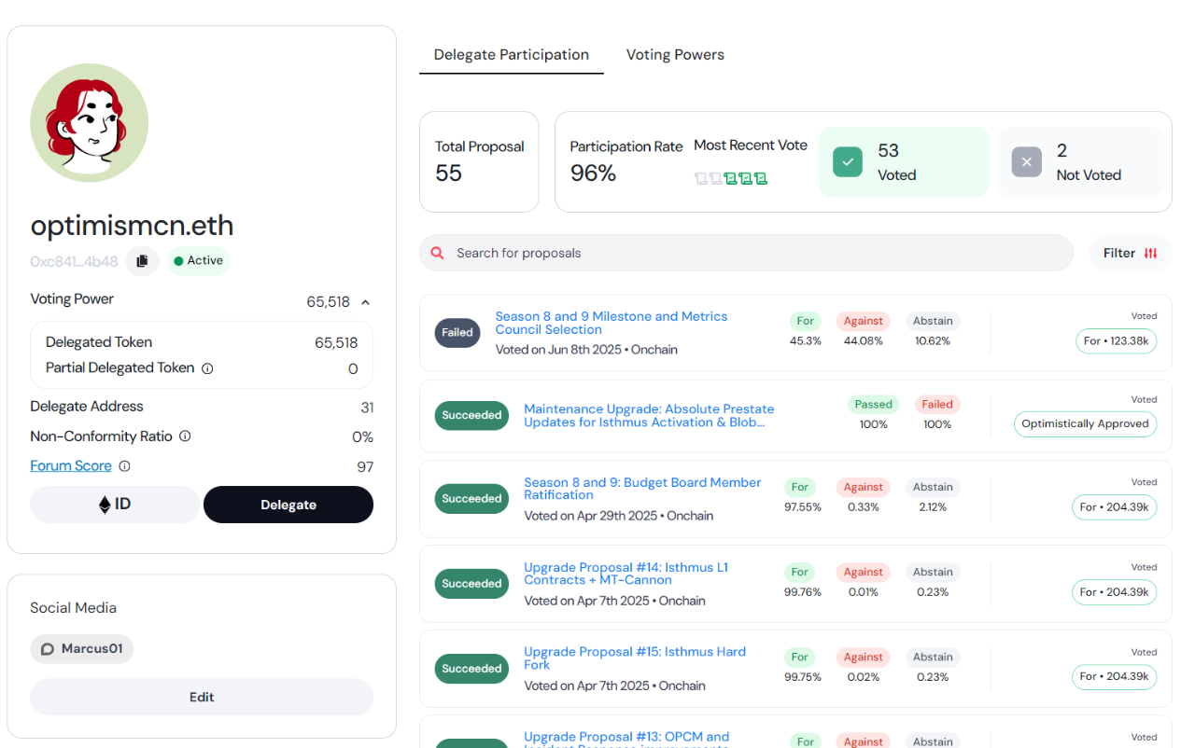Click the info icon next to Non-Conformity Ratio

click(185, 436)
